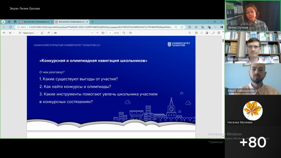This screenshot has width=281, height=158.
Task: Add this page to favorites star
Action: click(182, 27)
